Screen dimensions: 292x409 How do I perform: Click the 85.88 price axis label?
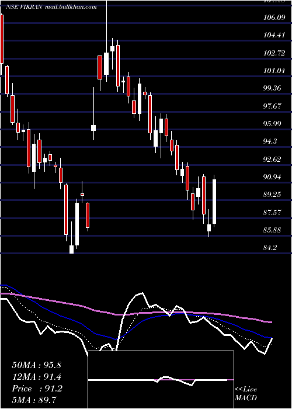click(273, 230)
